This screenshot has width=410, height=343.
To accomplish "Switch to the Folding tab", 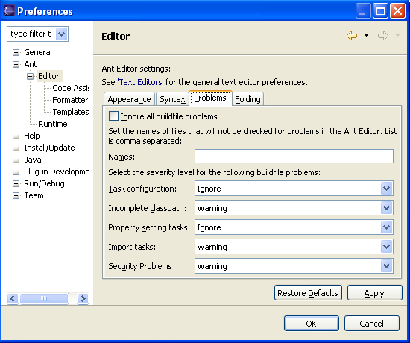I will tap(247, 99).
